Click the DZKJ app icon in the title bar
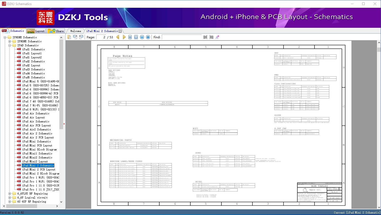This screenshot has width=381, height=215. pos(4,4)
